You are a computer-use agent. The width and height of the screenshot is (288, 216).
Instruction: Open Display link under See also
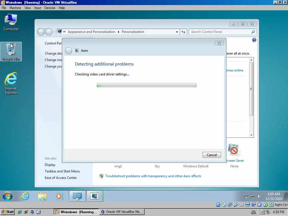click(x=50, y=165)
